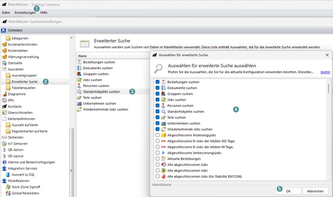The height and width of the screenshot is (197, 333).
Task: Click the Gruppen suchen icon in the Name list
Action: [80, 74]
